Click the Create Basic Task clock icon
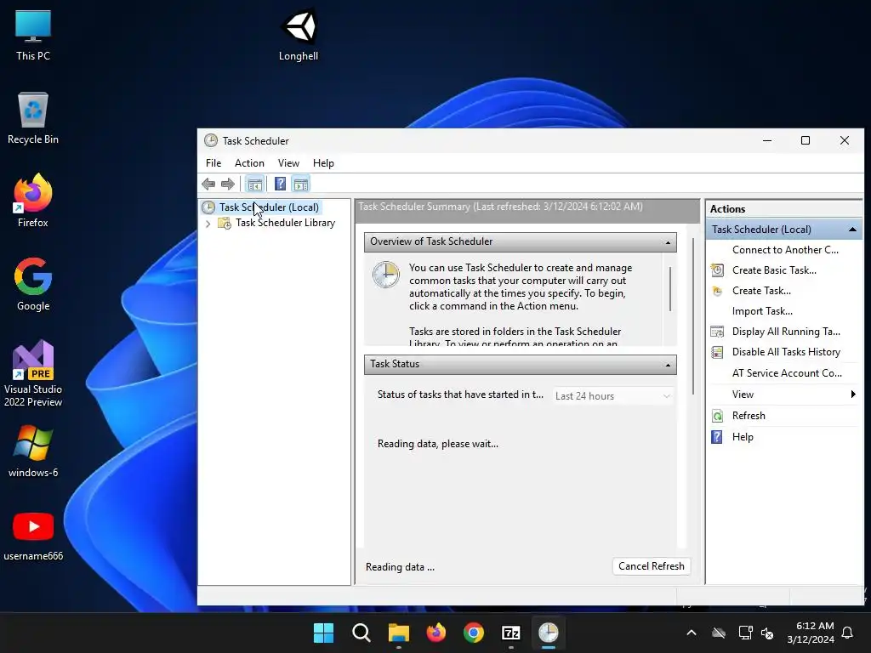Viewport: 871px width, 653px height. (718, 270)
